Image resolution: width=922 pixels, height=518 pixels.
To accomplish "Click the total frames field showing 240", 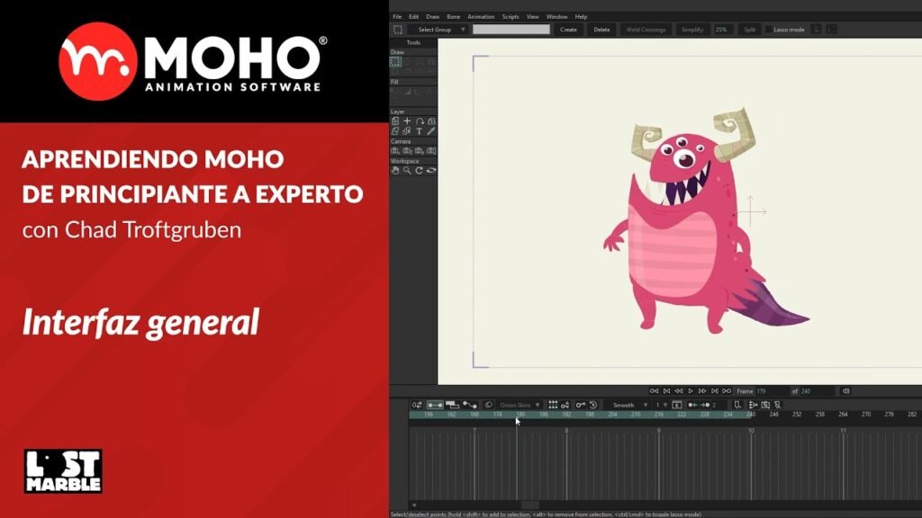I will click(x=816, y=391).
